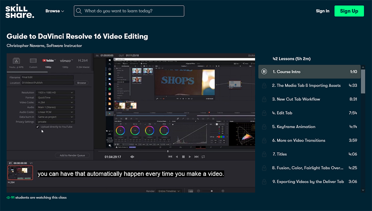372x211 pixels.
Task: Open lesson 5 Keyframe Animation
Action: pyautogui.click(x=309, y=127)
